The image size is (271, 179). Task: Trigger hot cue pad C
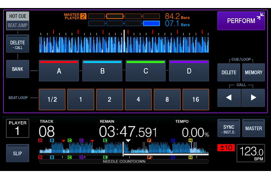146,71
